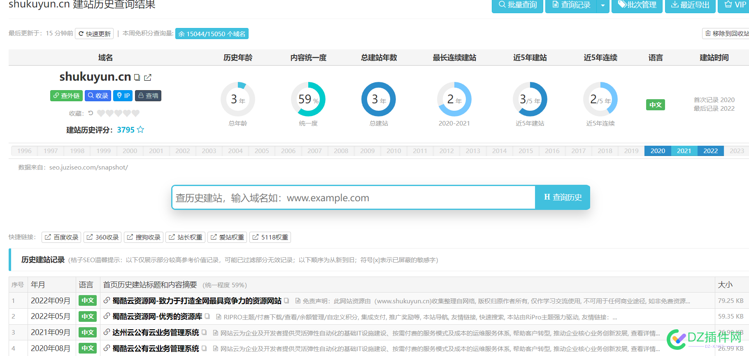Click the 内容统一度 column header
Screen dimensions: 749x356
[308, 58]
